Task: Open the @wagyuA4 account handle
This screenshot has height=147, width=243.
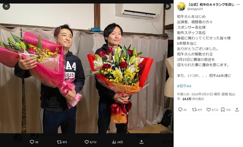Action: tap(195, 9)
